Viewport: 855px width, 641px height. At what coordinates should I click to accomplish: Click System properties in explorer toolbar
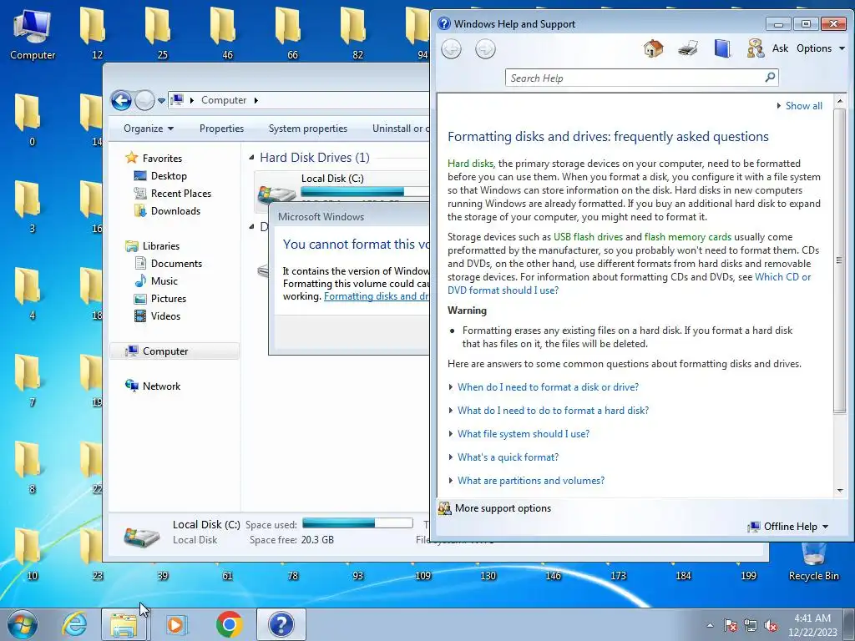point(307,129)
